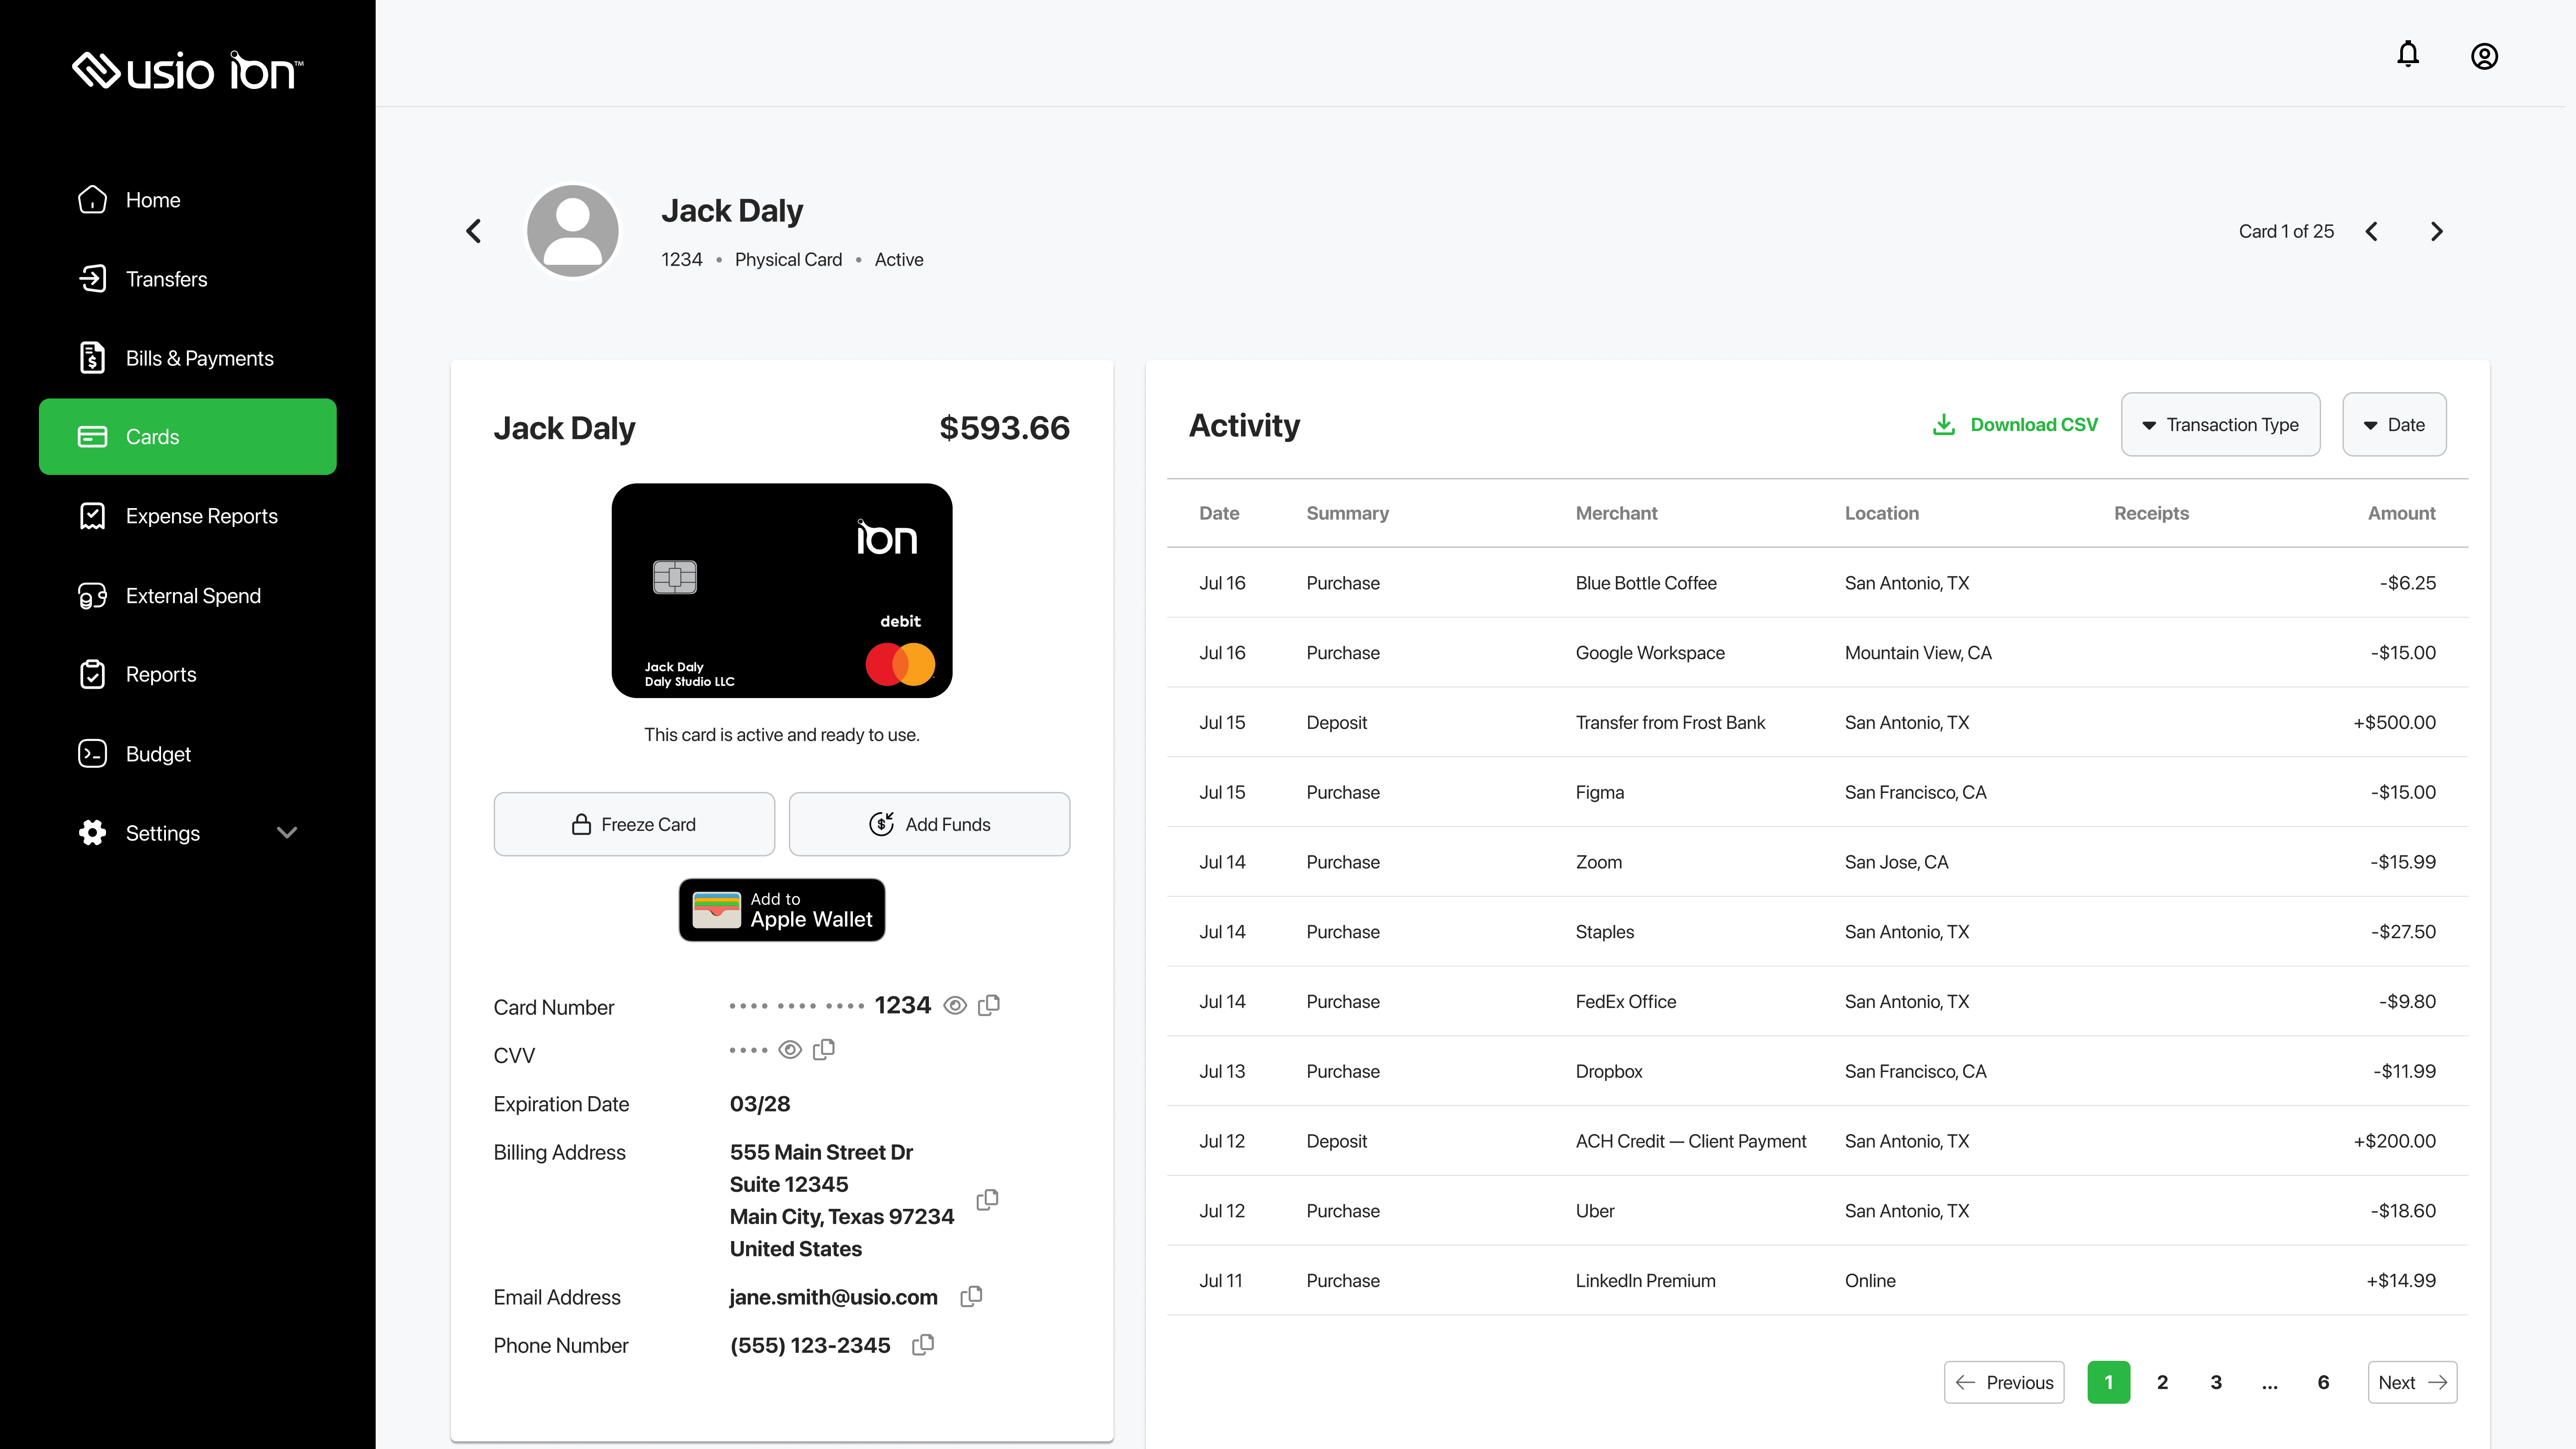Viewport: 2576px width, 1449px height.
Task: Add card to Apple Wallet
Action: [x=782, y=910]
